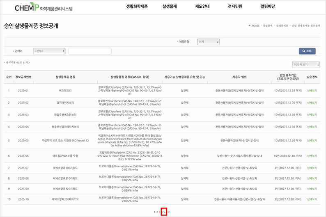Click the CHEMP logo
The height and width of the screenshot is (217, 326).
32,7
